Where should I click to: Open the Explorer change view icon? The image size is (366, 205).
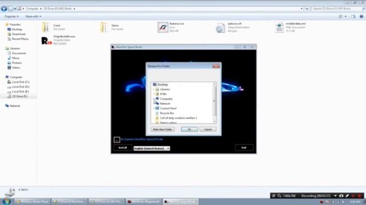pos(341,17)
